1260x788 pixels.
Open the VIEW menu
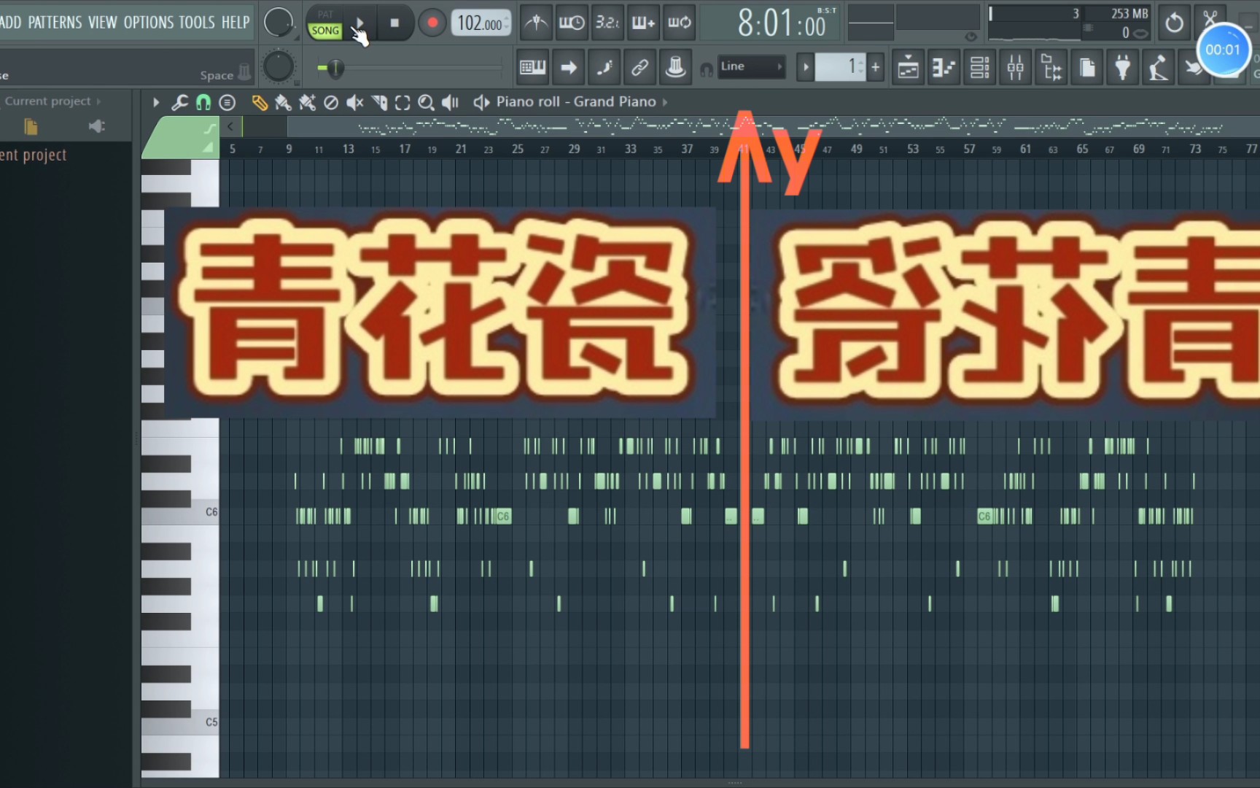click(102, 23)
